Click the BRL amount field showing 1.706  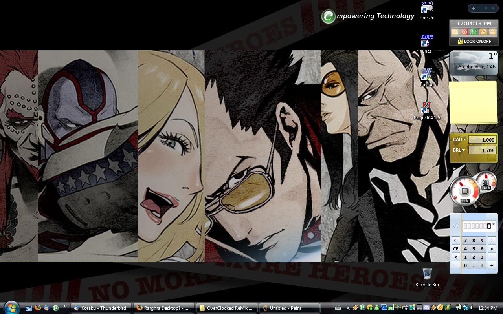pyautogui.click(x=482, y=150)
